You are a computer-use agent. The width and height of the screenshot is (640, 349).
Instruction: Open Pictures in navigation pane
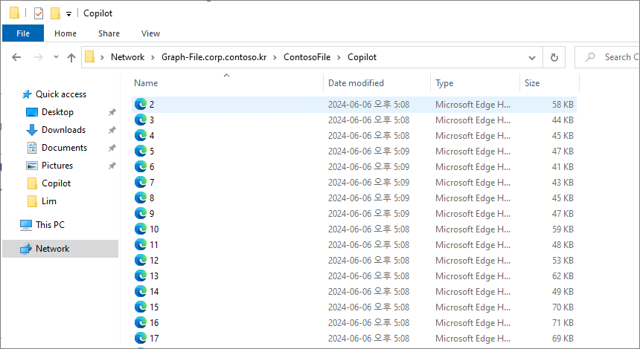coord(57,166)
